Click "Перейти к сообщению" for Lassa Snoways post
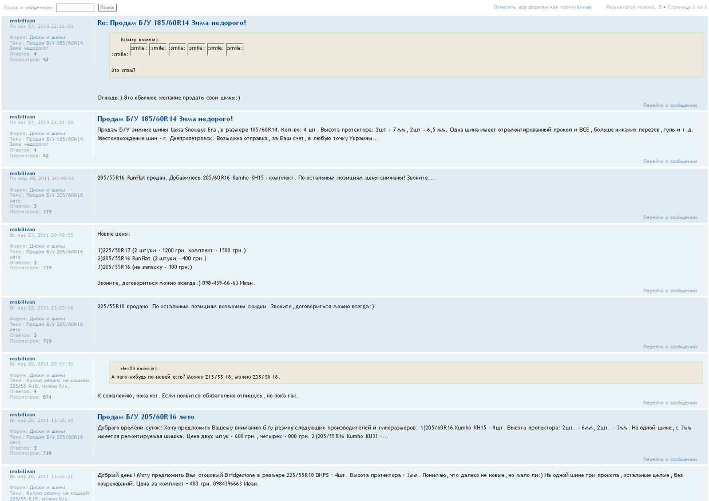Screen dimensions: 709x501 click(670, 162)
